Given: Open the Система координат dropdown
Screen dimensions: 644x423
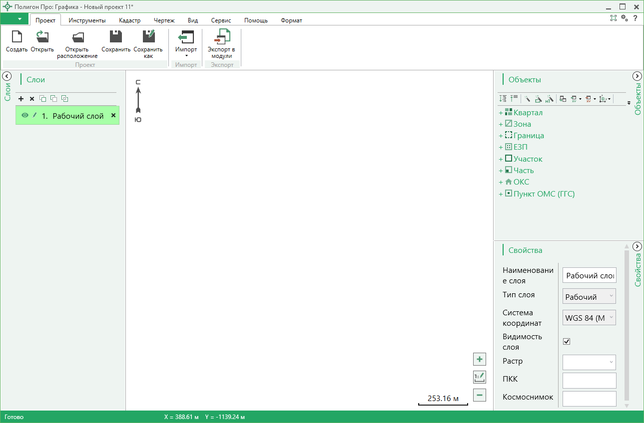Looking at the screenshot, I should [x=589, y=317].
